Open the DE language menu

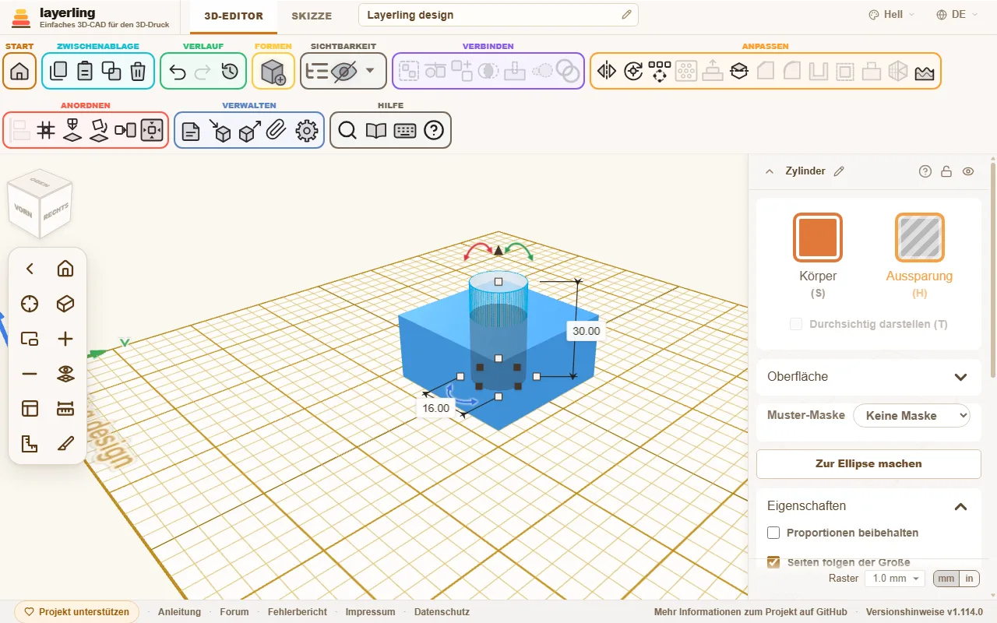952,15
